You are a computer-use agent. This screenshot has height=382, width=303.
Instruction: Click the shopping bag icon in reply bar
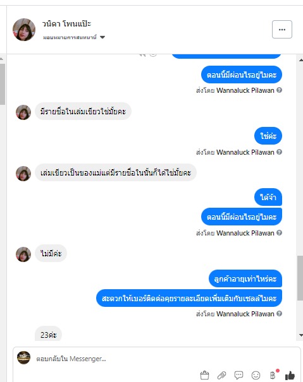pos(204,375)
